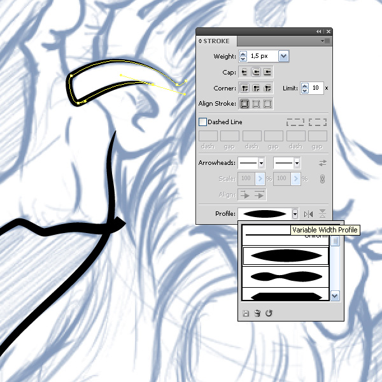
Task: Click the profile list scrollbar thumb
Action: pos(336,241)
